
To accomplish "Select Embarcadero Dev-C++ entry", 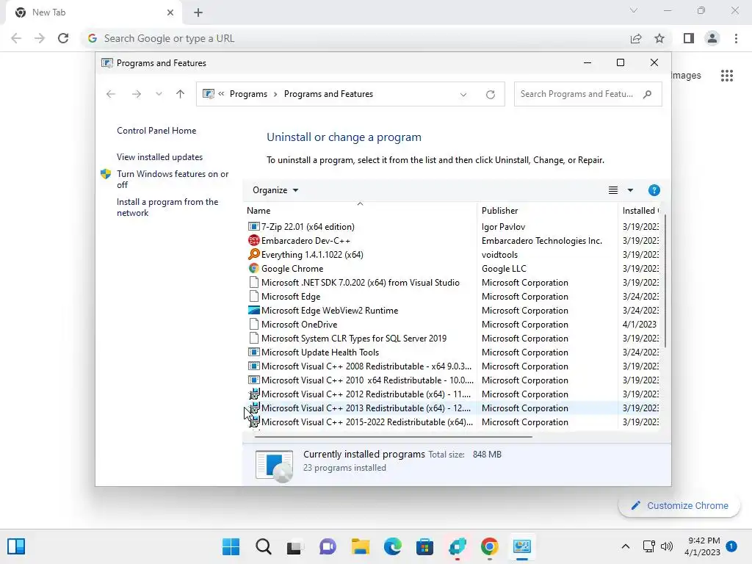I will (305, 241).
